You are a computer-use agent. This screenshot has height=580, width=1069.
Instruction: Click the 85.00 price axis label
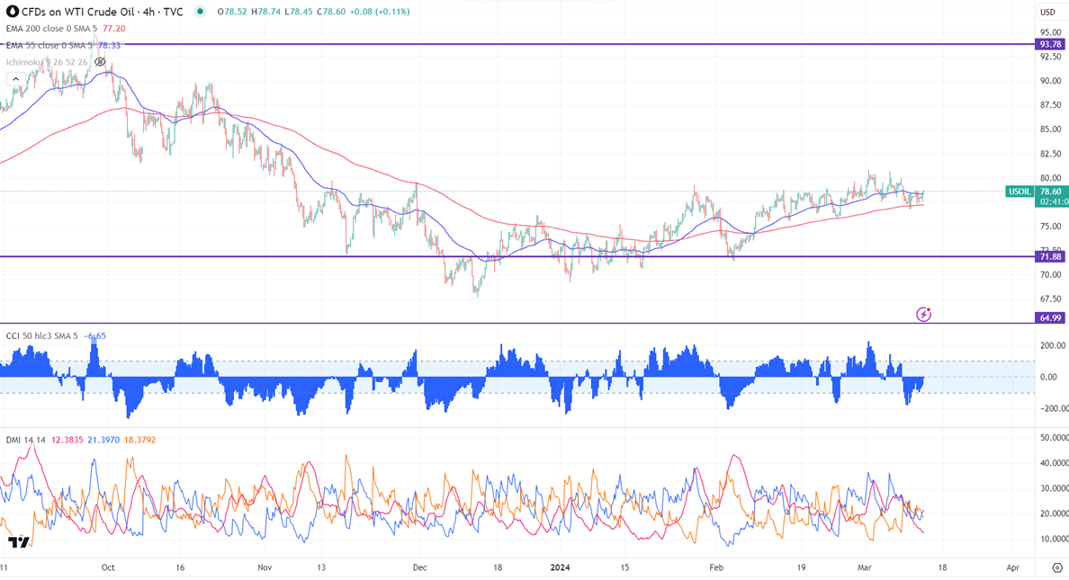(1050, 129)
